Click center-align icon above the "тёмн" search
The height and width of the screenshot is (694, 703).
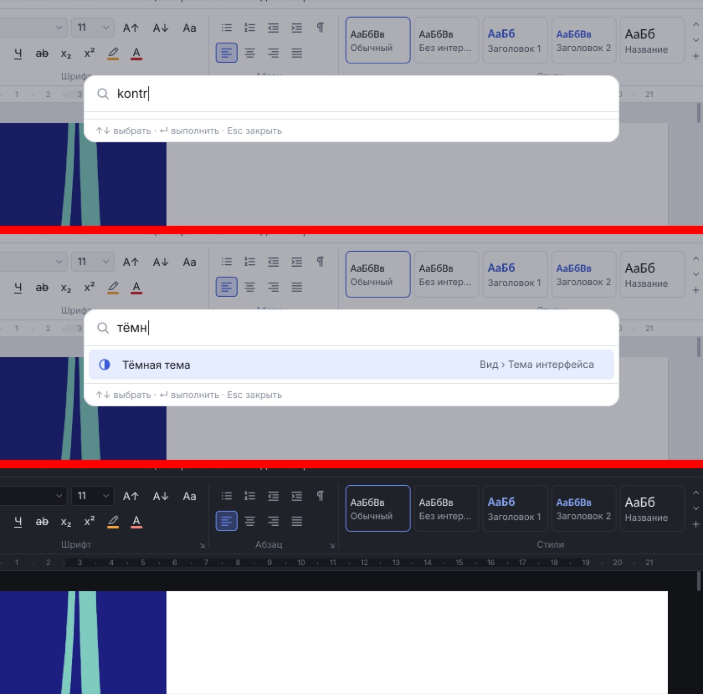pyautogui.click(x=250, y=287)
